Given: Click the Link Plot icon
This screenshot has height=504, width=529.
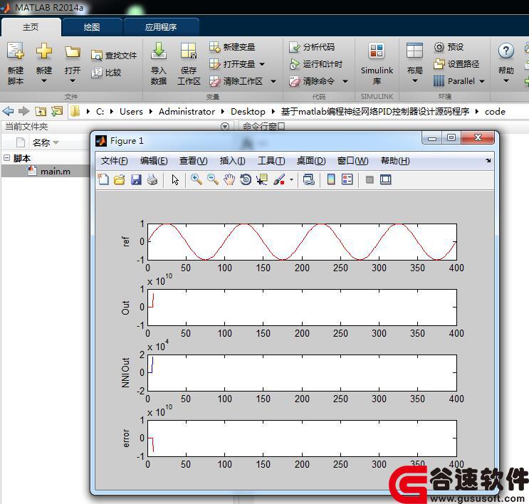Looking at the screenshot, I should pos(309,179).
